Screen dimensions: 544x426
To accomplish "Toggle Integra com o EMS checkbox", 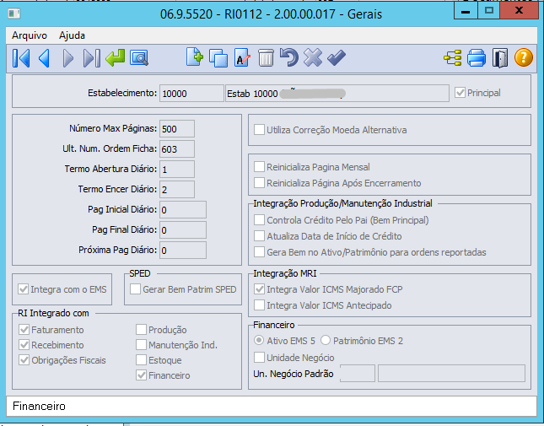I will coord(24,289).
